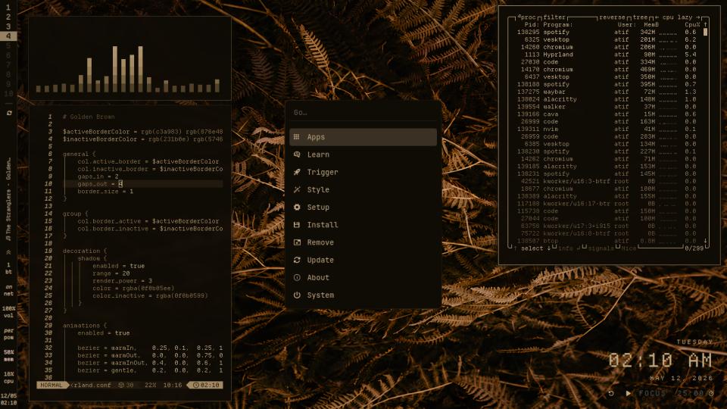Click the Install floppy disk icon
Viewport: 727px width, 409px height.
pos(297,225)
